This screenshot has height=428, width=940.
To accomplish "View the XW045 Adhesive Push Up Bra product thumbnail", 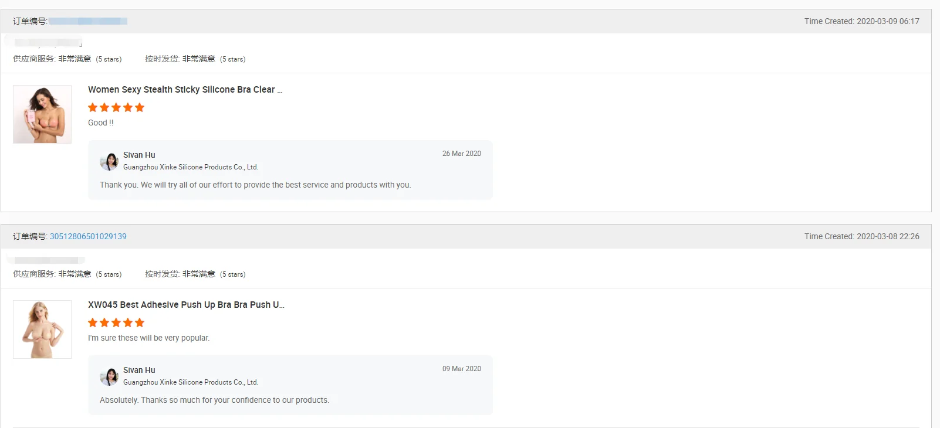I will coord(42,330).
